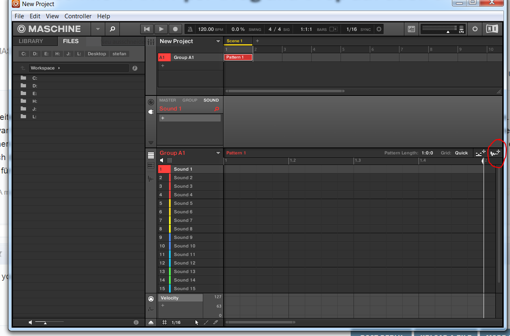Add a plug-in with the plus slot

(190, 118)
